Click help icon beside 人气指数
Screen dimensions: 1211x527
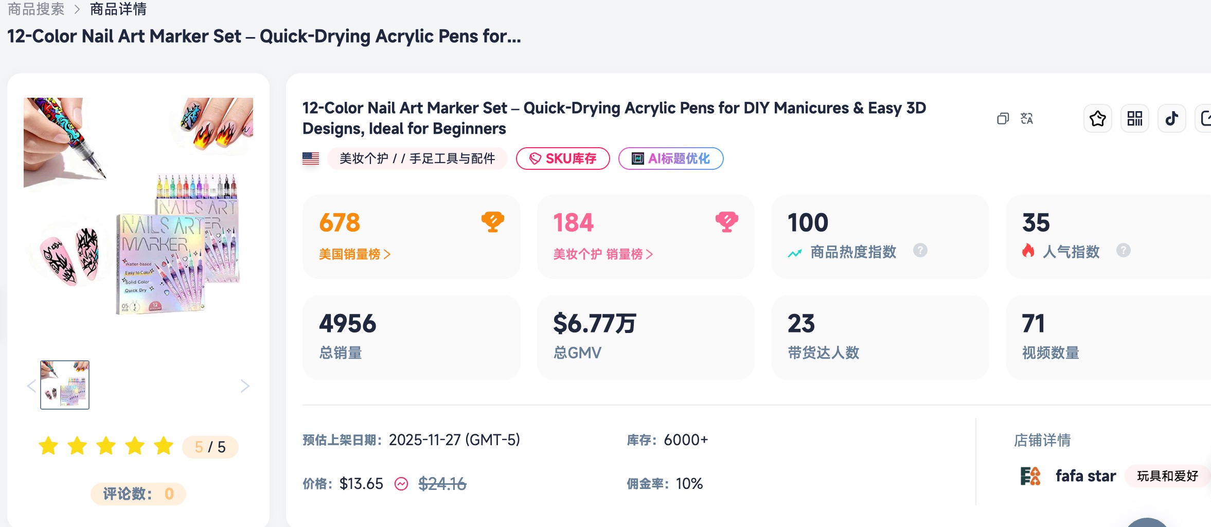[1123, 251]
